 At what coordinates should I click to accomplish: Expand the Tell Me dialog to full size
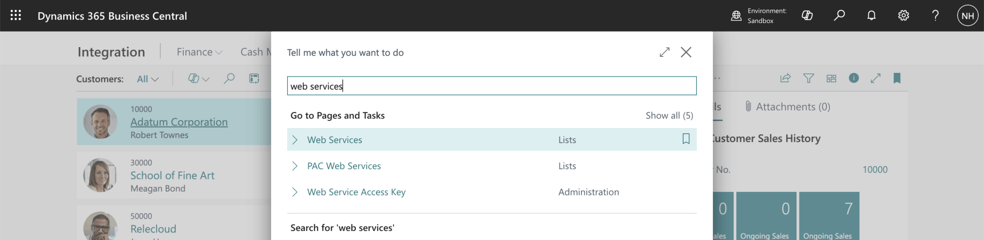665,52
